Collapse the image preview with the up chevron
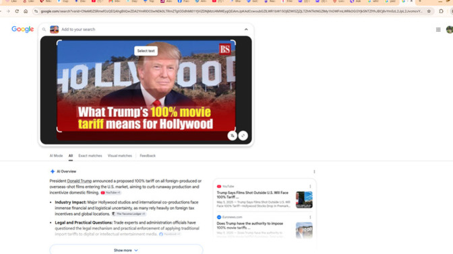The width and height of the screenshot is (453, 254). coord(246,30)
